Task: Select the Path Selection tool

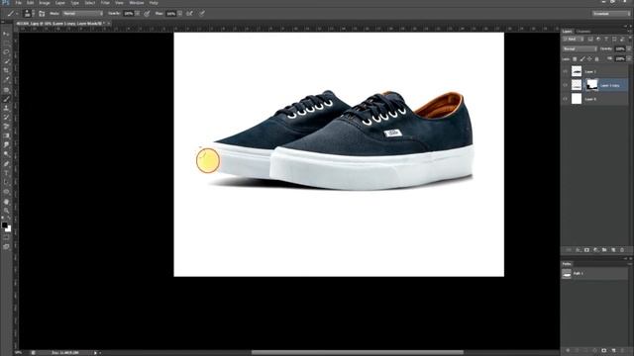Action: point(6,182)
